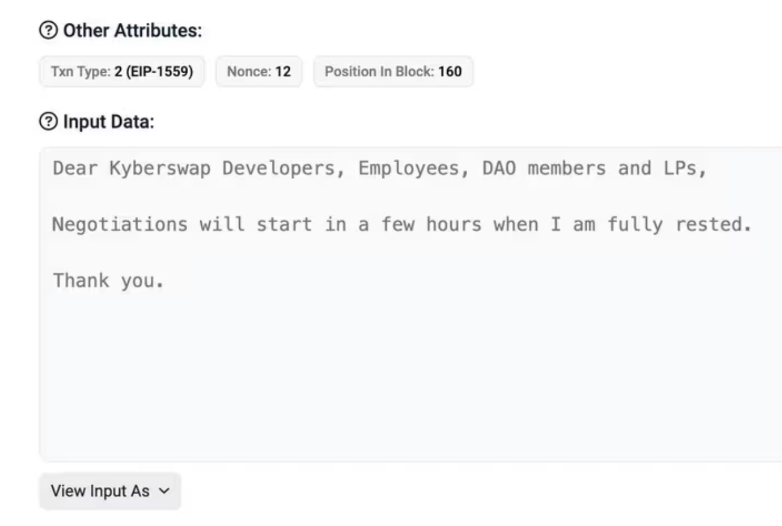
Task: Click the Thank you. line
Action: point(108,280)
